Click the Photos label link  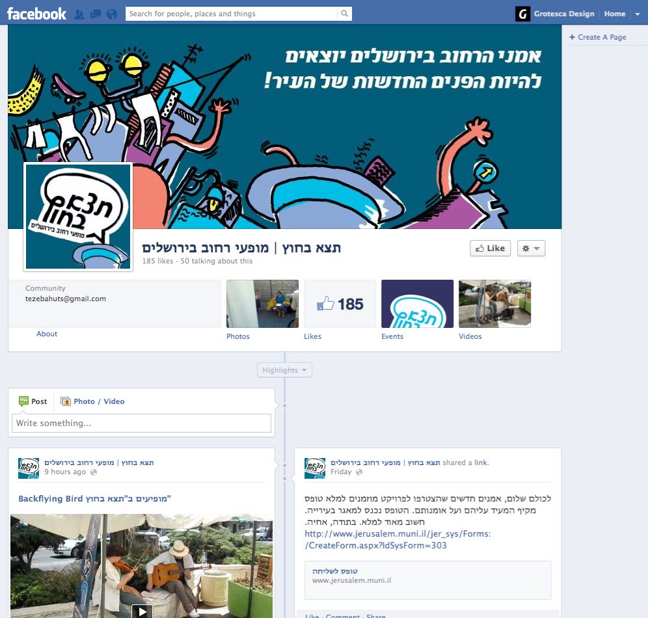pyautogui.click(x=238, y=336)
